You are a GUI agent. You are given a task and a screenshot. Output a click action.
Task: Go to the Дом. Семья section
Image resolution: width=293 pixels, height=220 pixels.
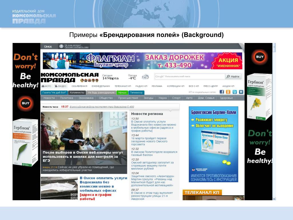coord(206,98)
